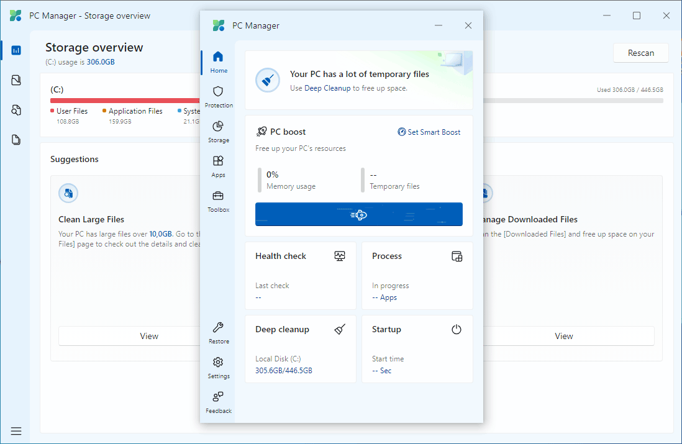Click the blue Boost rocket button
The width and height of the screenshot is (682, 444).
coord(359,214)
